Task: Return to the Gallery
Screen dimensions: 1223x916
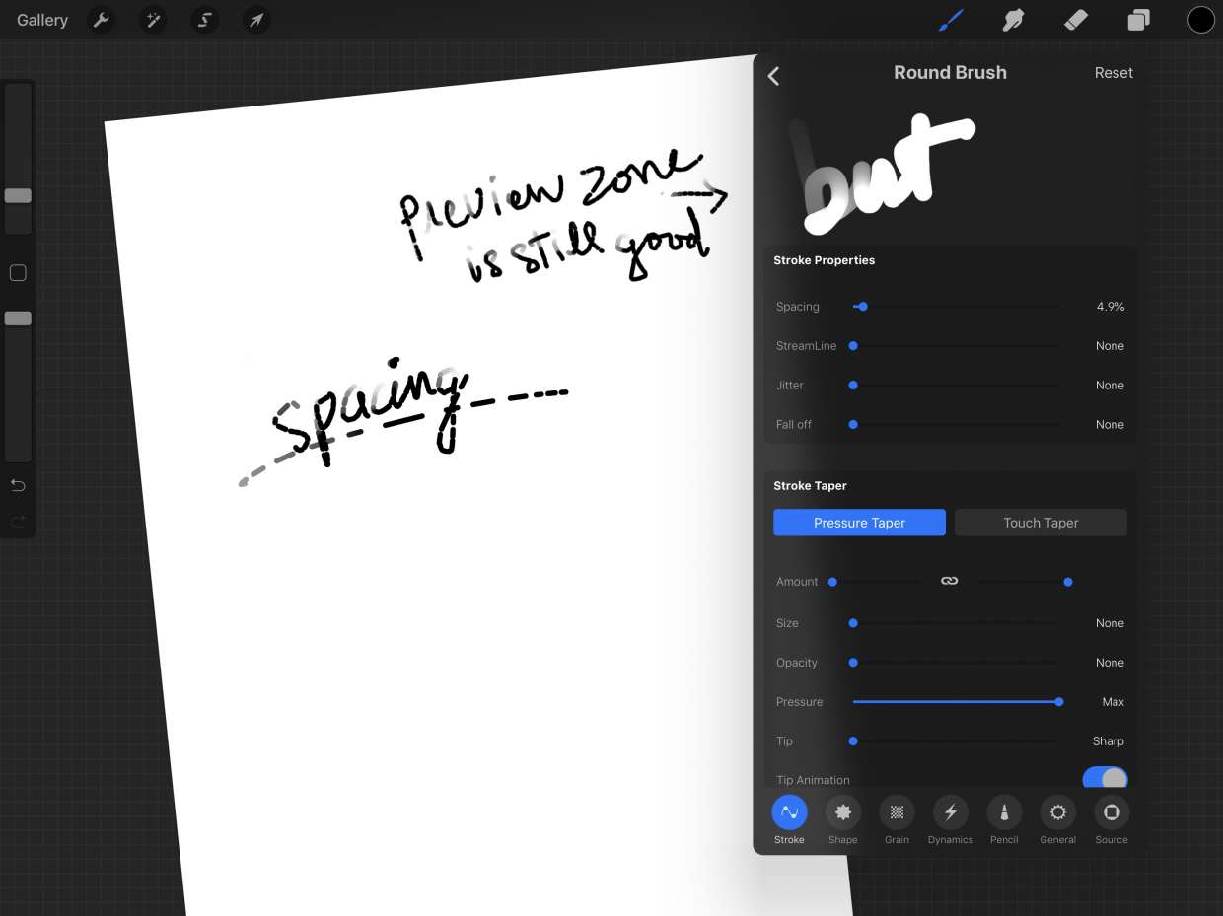Action: [42, 20]
